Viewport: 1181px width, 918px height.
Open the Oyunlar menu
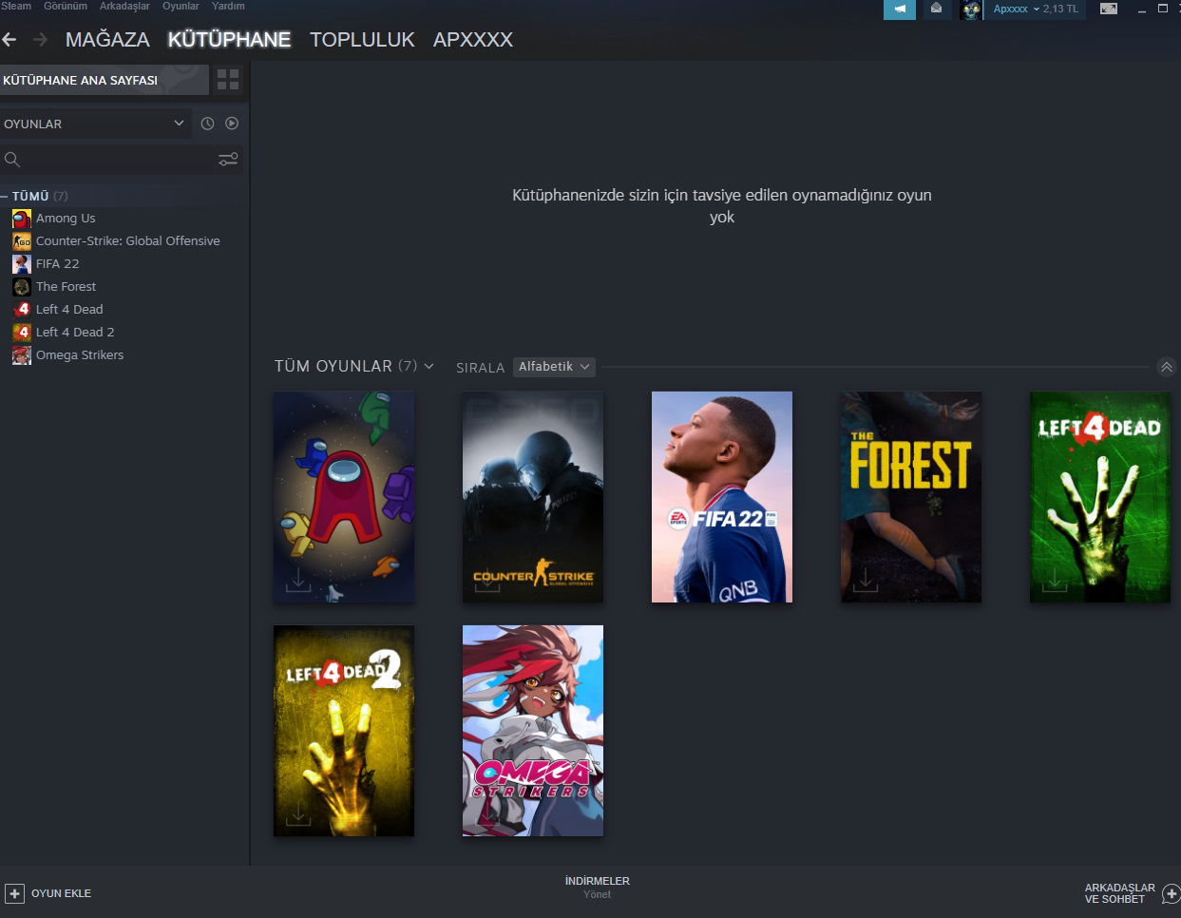point(181,6)
